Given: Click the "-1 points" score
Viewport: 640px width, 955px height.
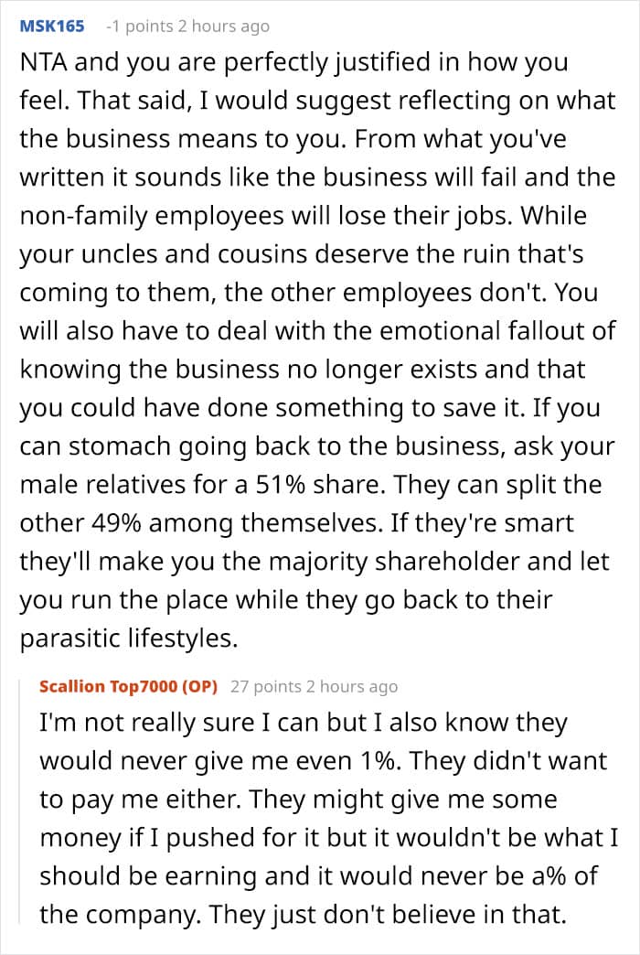Looking at the screenshot, I should click(140, 27).
